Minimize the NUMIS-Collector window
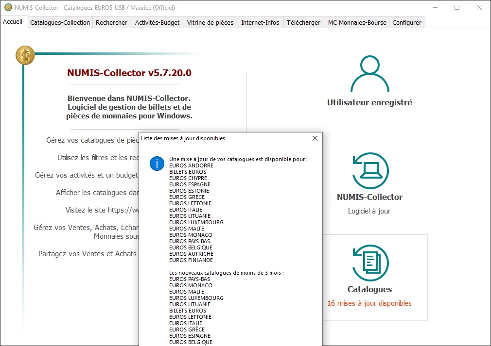491x346 pixels. pyautogui.click(x=435, y=7)
